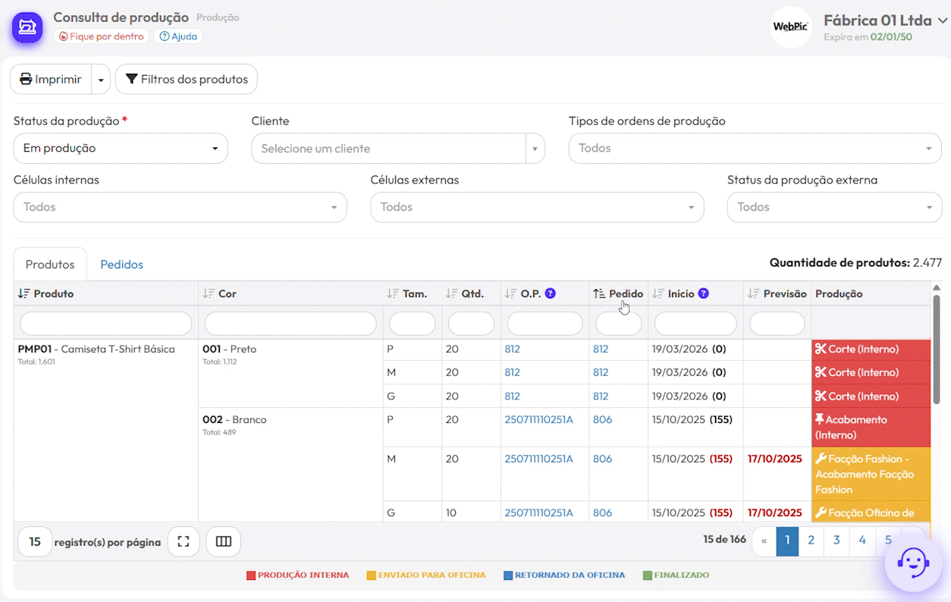Sort table by Previsão column icon

pyautogui.click(x=753, y=293)
